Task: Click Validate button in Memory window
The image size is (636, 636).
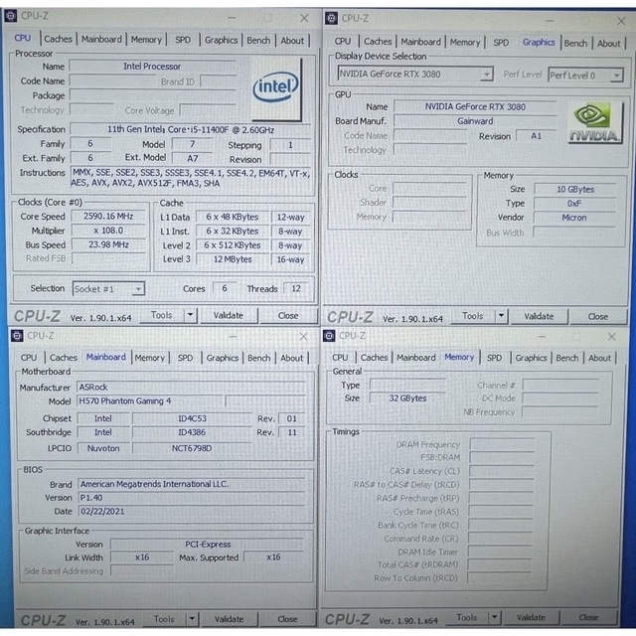Action: click(x=531, y=618)
